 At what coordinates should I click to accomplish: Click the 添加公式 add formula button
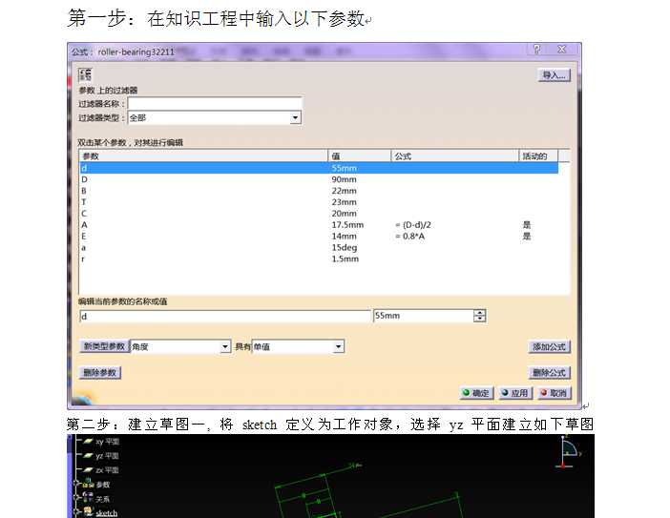(550, 347)
